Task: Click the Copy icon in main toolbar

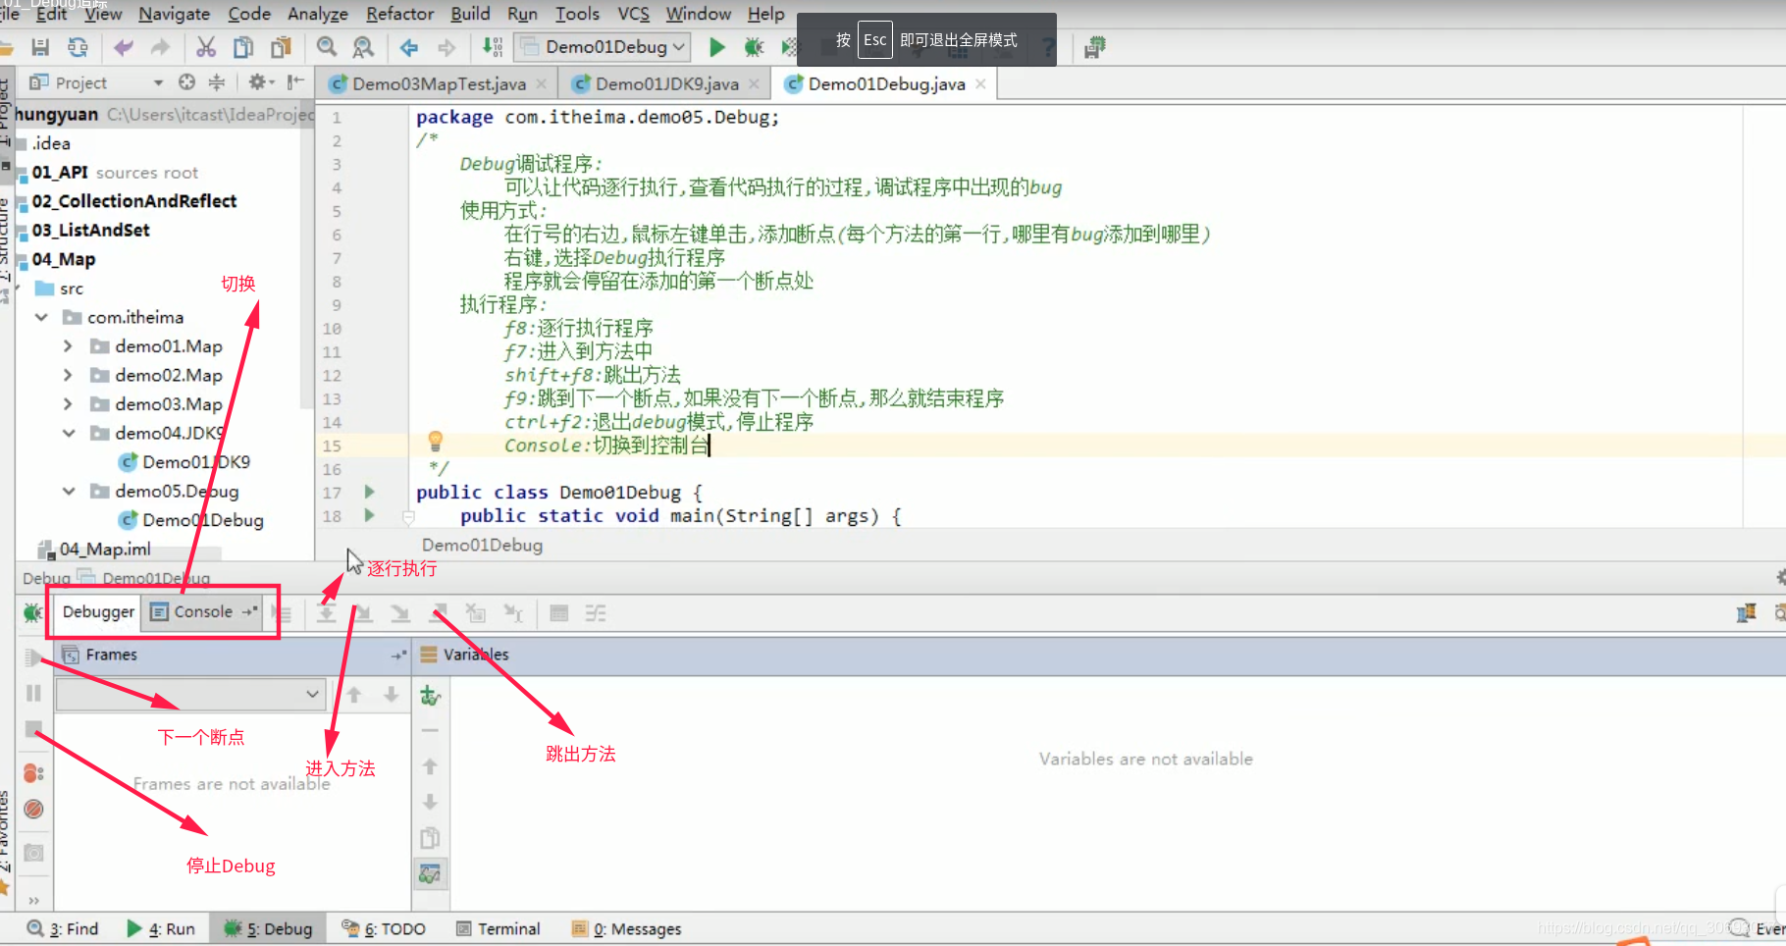Action: coord(243,46)
